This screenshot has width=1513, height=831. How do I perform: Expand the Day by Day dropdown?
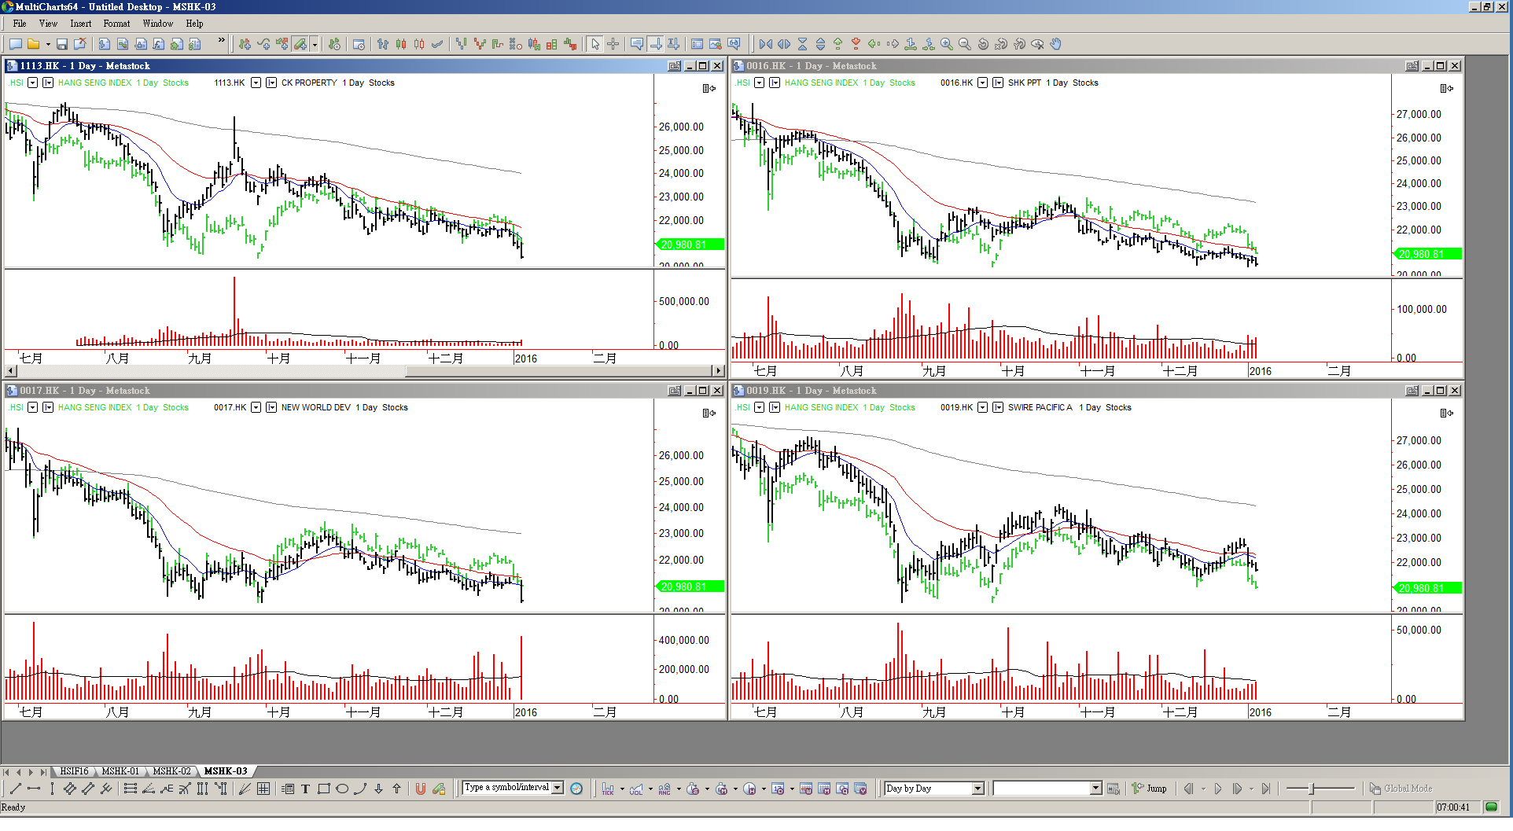(977, 789)
